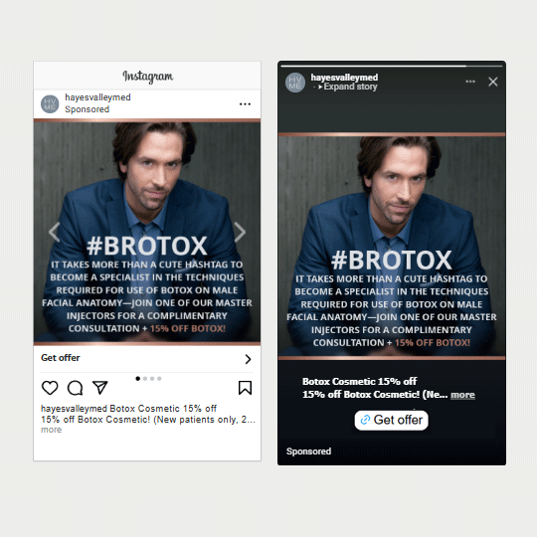The width and height of the screenshot is (537, 537).
Task: Open hayesvalleymed profile from feed post header
Action: pos(97,97)
